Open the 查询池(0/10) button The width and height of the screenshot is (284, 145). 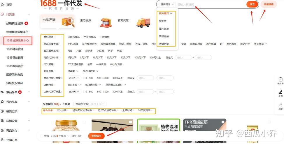click(82, 104)
